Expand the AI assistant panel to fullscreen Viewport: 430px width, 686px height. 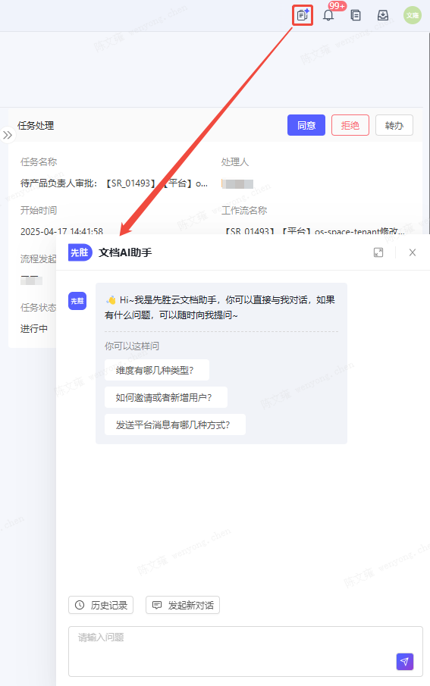click(x=378, y=252)
